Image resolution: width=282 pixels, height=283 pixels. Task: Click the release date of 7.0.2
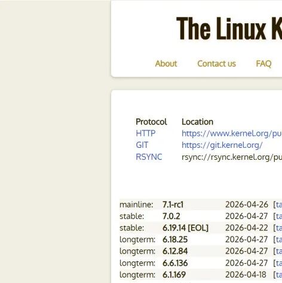coord(246,216)
